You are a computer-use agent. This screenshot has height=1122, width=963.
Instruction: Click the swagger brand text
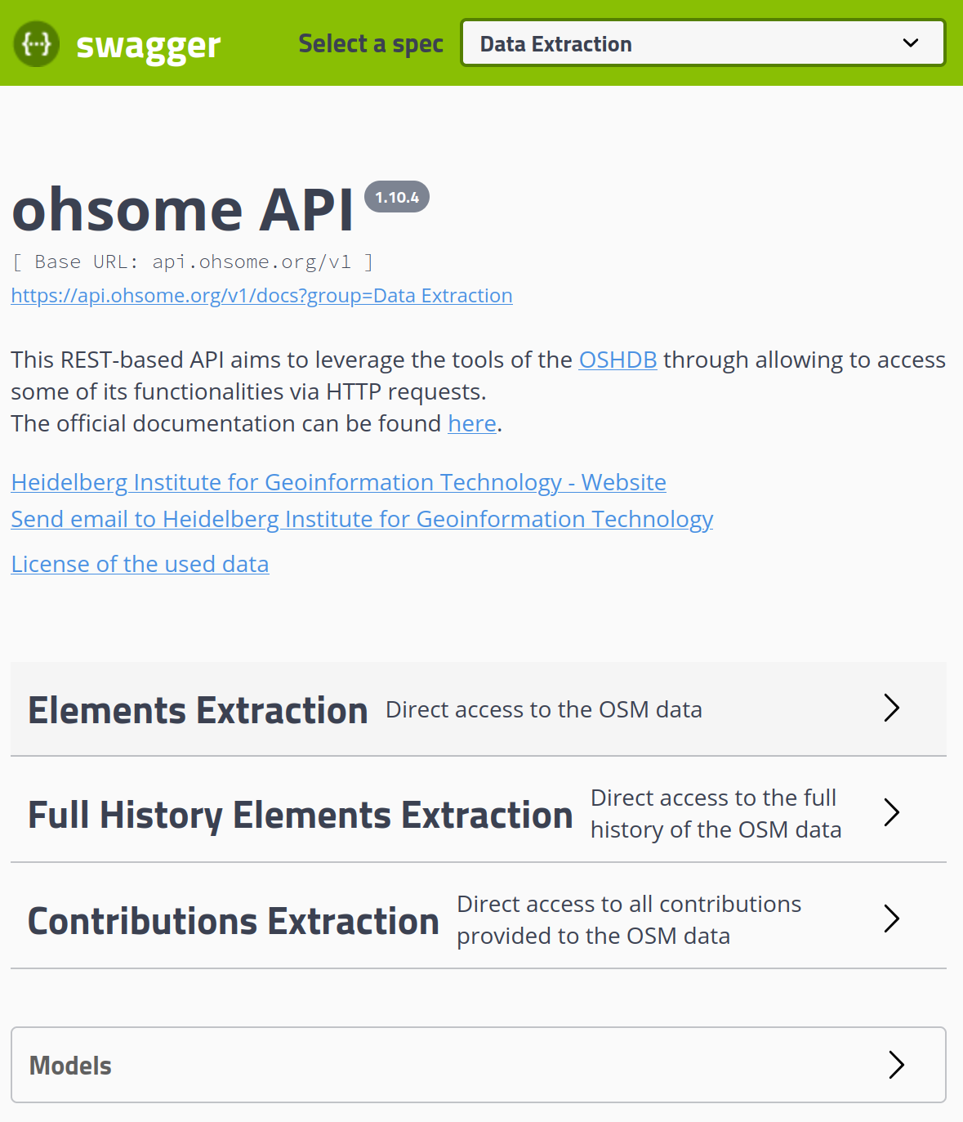(148, 43)
